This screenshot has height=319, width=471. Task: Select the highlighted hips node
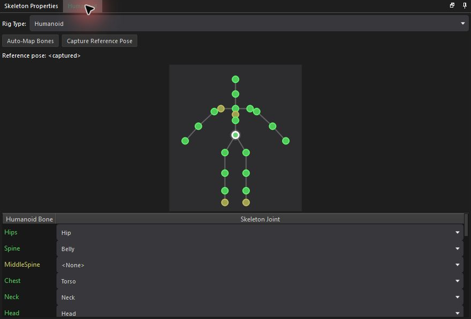click(x=236, y=135)
